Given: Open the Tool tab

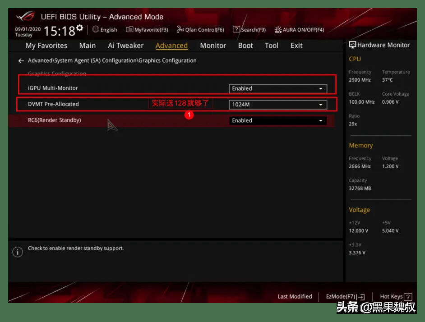Looking at the screenshot, I should coord(271,46).
